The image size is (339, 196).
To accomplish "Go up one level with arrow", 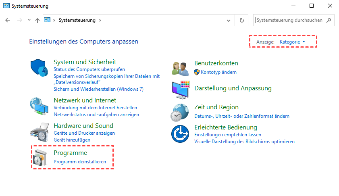I will point(37,20).
